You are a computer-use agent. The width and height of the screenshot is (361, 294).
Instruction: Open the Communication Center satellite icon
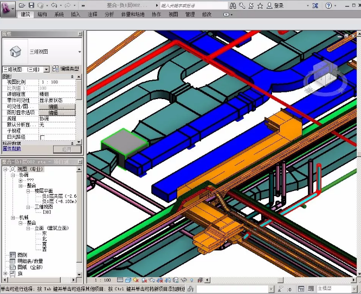tap(251, 5)
